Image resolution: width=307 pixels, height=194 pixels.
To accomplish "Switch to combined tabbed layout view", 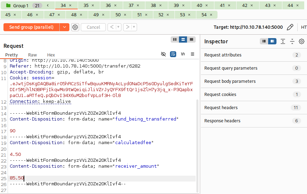I will (x=191, y=39).
